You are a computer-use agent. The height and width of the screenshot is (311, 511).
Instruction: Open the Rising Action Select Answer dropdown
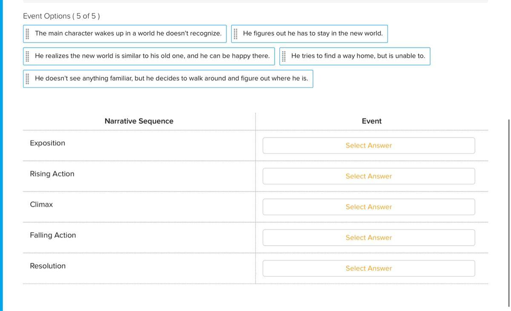coord(368,176)
